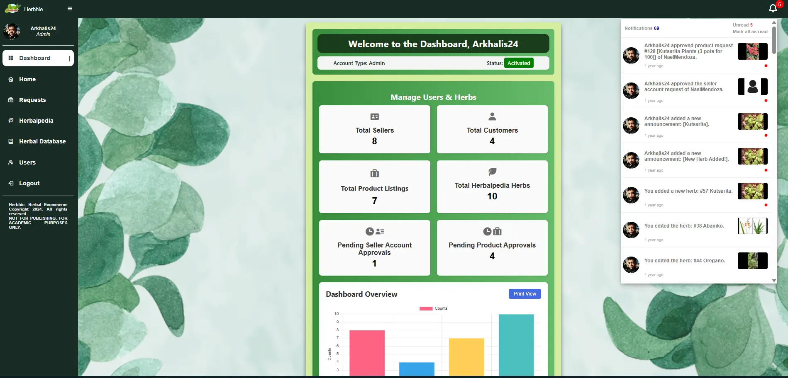The height and width of the screenshot is (378, 788).
Task: Toggle the hamburger sidebar menu
Action: click(70, 8)
